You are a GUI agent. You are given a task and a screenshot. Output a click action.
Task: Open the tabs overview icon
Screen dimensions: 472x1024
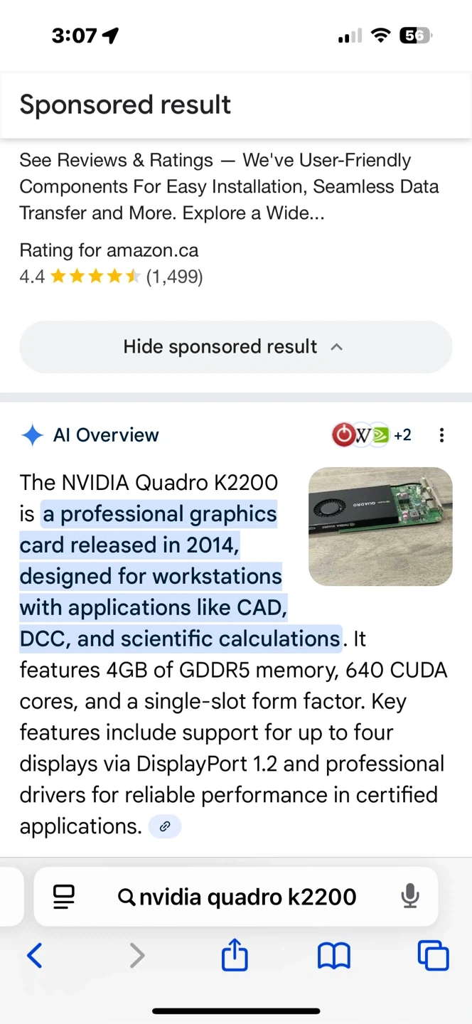pyautogui.click(x=433, y=955)
